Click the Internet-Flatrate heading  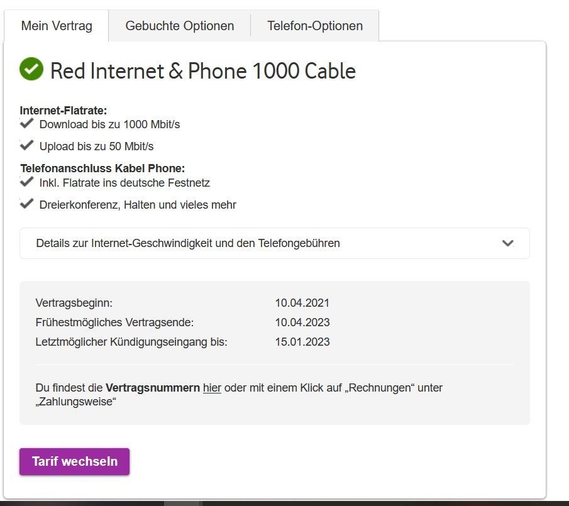click(64, 111)
